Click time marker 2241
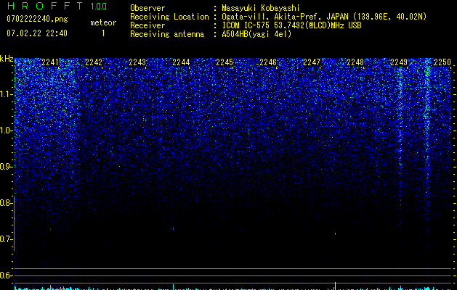The height and width of the screenshot is (290, 457). click(50, 62)
